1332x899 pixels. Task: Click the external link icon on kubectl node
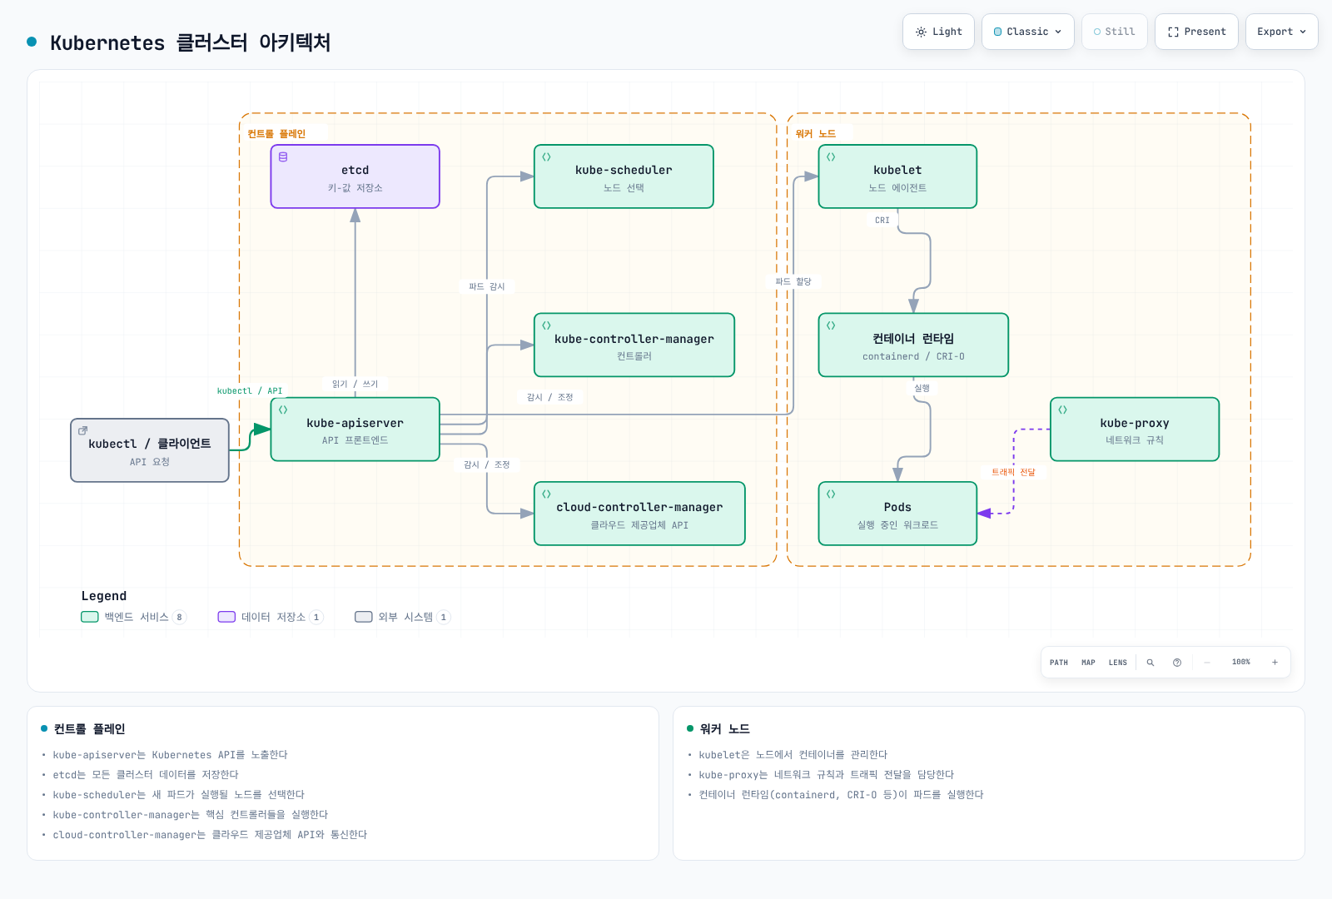point(82,430)
